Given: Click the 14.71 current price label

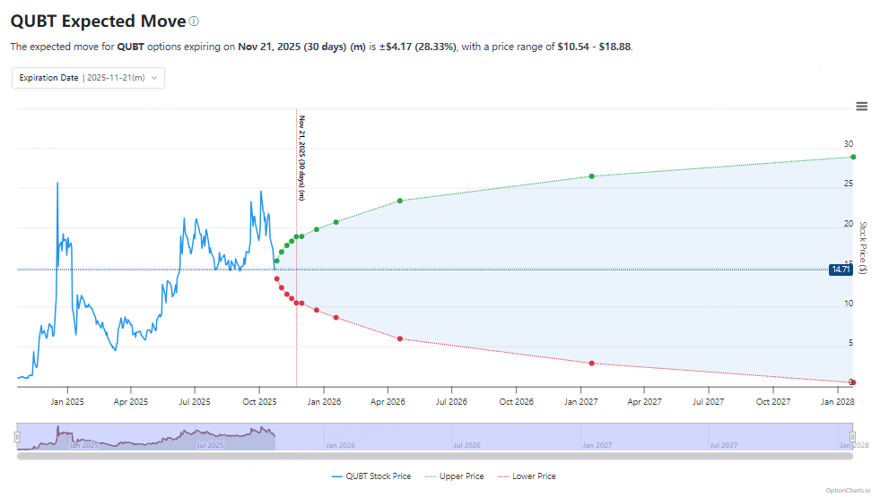Looking at the screenshot, I should [841, 270].
